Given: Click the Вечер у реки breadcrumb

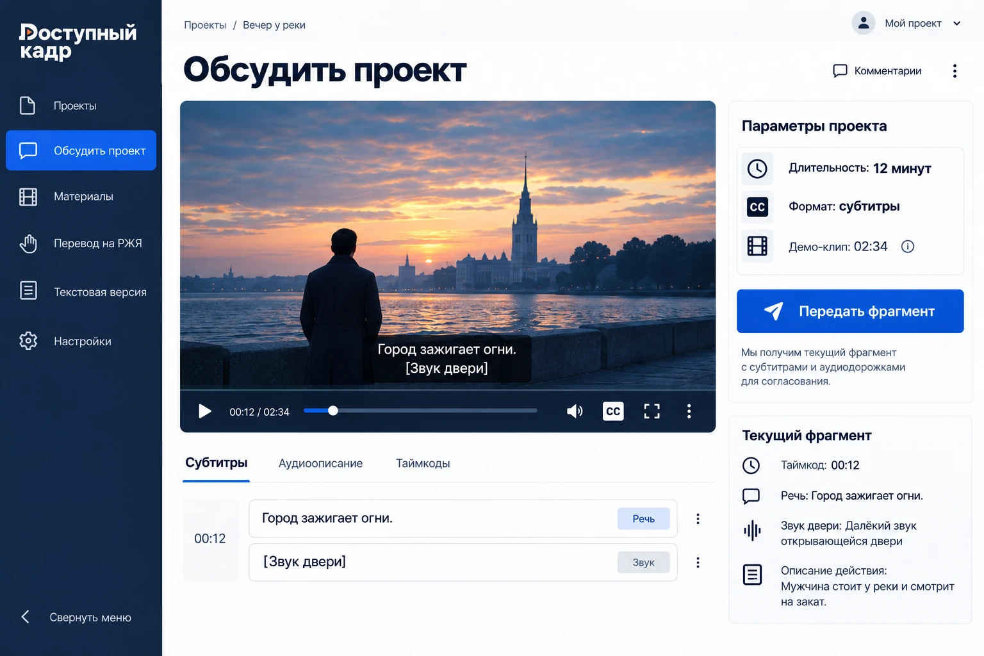Looking at the screenshot, I should 274,25.
